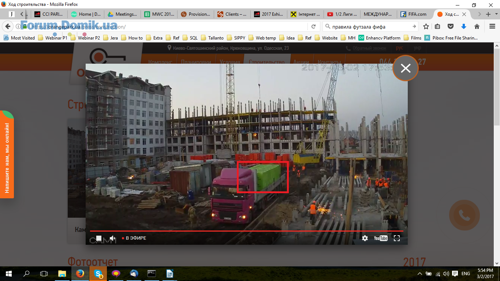Image resolution: width=500 pixels, height=281 pixels.
Task: Switch to the 'Provision...' tab
Action: pyautogui.click(x=195, y=14)
